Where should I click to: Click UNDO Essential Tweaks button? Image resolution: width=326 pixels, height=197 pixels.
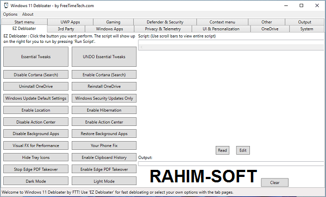pos(104,56)
